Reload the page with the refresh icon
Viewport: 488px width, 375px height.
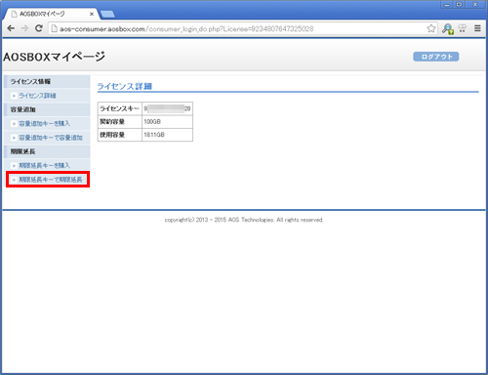pyautogui.click(x=39, y=28)
